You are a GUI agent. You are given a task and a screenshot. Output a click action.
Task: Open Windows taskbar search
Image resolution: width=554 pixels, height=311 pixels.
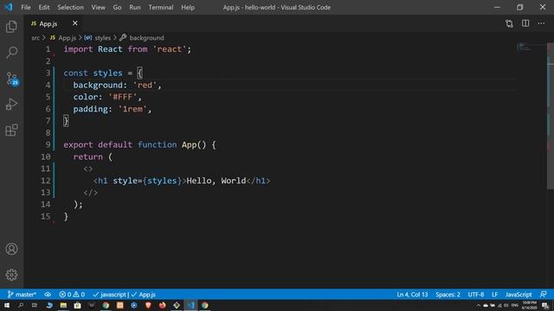pos(21,305)
